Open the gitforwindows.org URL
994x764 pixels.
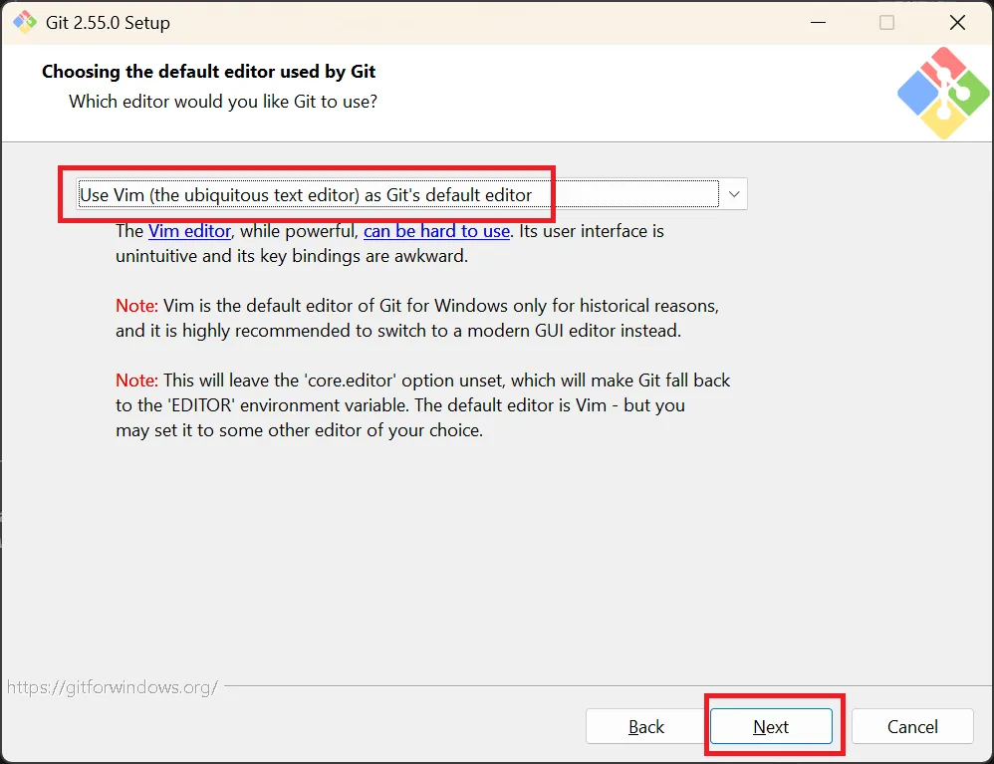click(113, 687)
